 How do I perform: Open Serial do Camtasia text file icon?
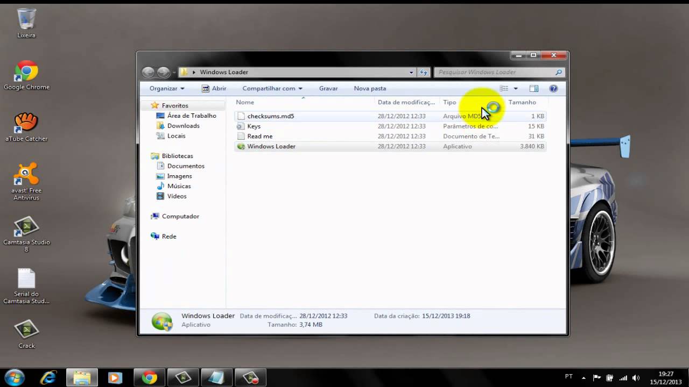tap(26, 286)
